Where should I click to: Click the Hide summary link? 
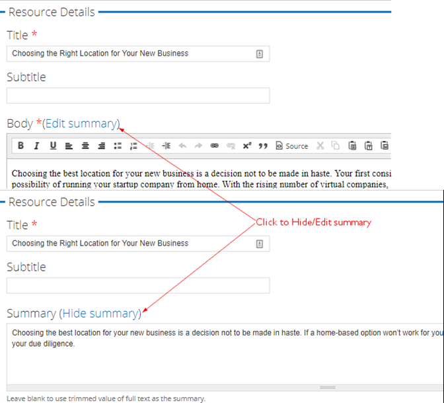100,314
